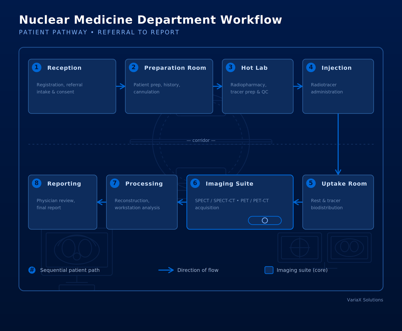Click the downward arrowhead into Uptake Room
402x331 pixels.
338,172
